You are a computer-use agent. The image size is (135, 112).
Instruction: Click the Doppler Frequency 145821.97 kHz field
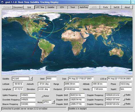pos(113,100)
